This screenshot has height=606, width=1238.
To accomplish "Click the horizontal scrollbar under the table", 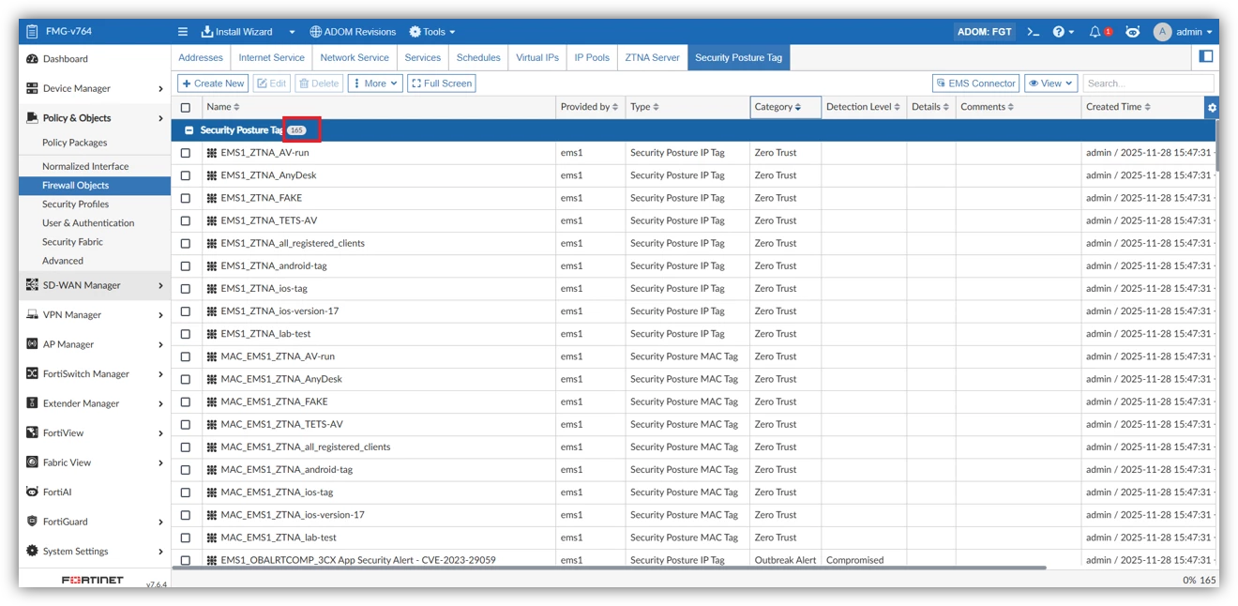I will click(x=610, y=568).
